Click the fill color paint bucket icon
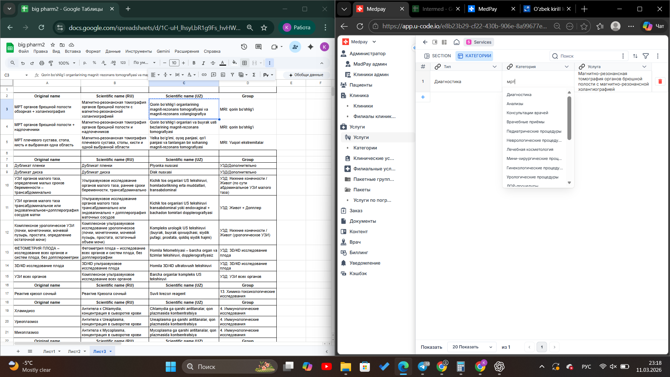 coord(234,63)
